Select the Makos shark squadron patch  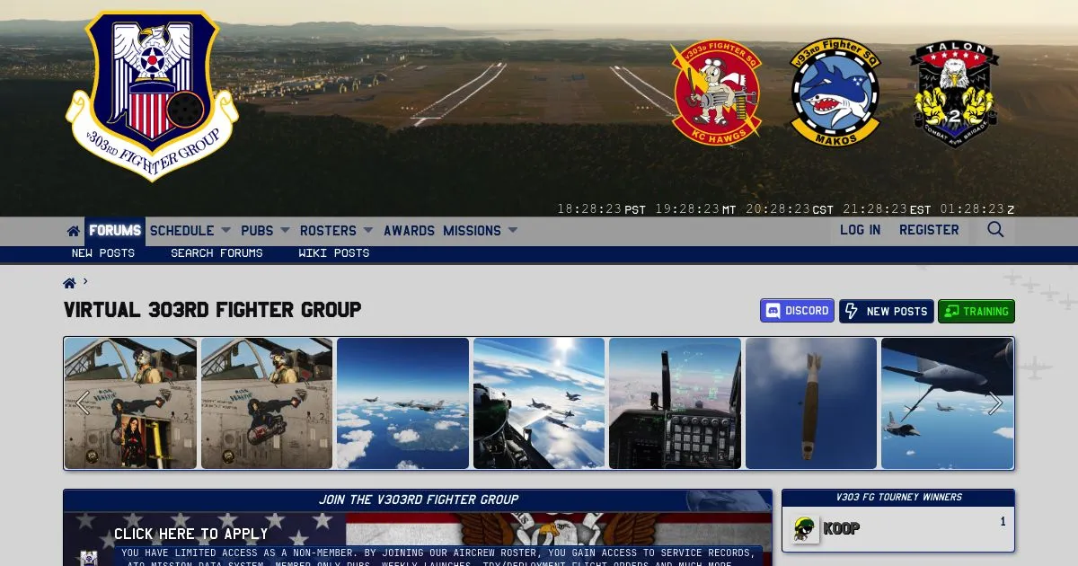tap(835, 93)
